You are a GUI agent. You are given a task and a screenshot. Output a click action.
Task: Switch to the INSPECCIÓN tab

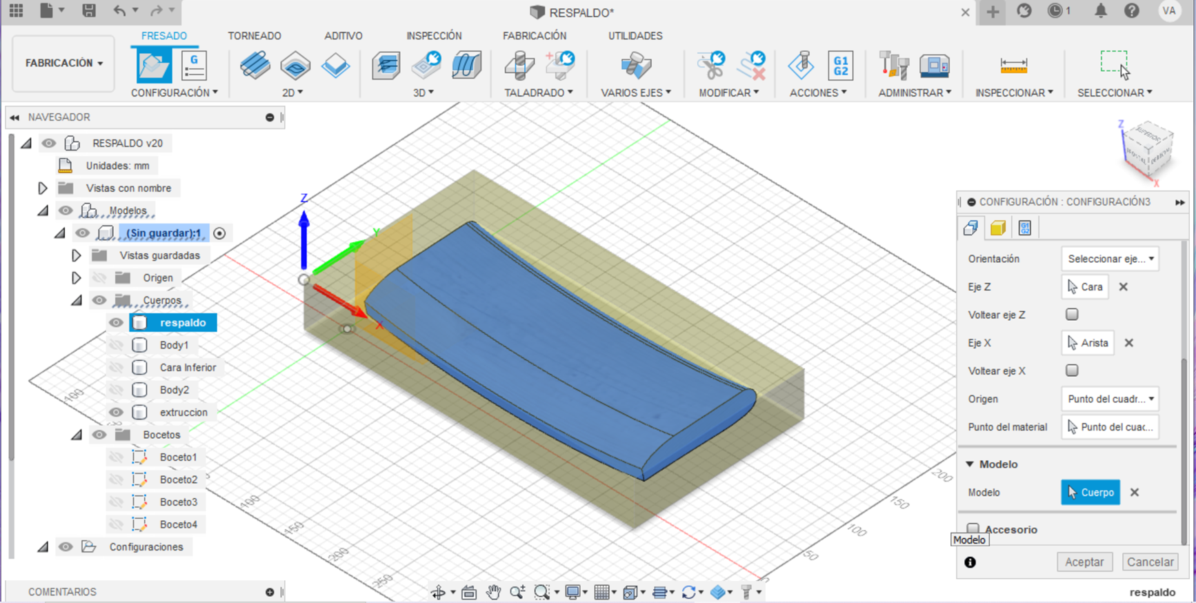[x=434, y=36]
